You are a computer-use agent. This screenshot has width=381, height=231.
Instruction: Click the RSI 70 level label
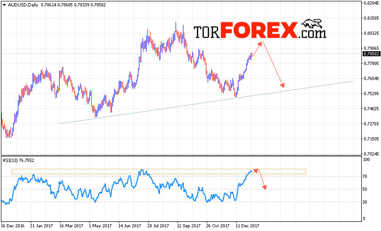click(365, 177)
